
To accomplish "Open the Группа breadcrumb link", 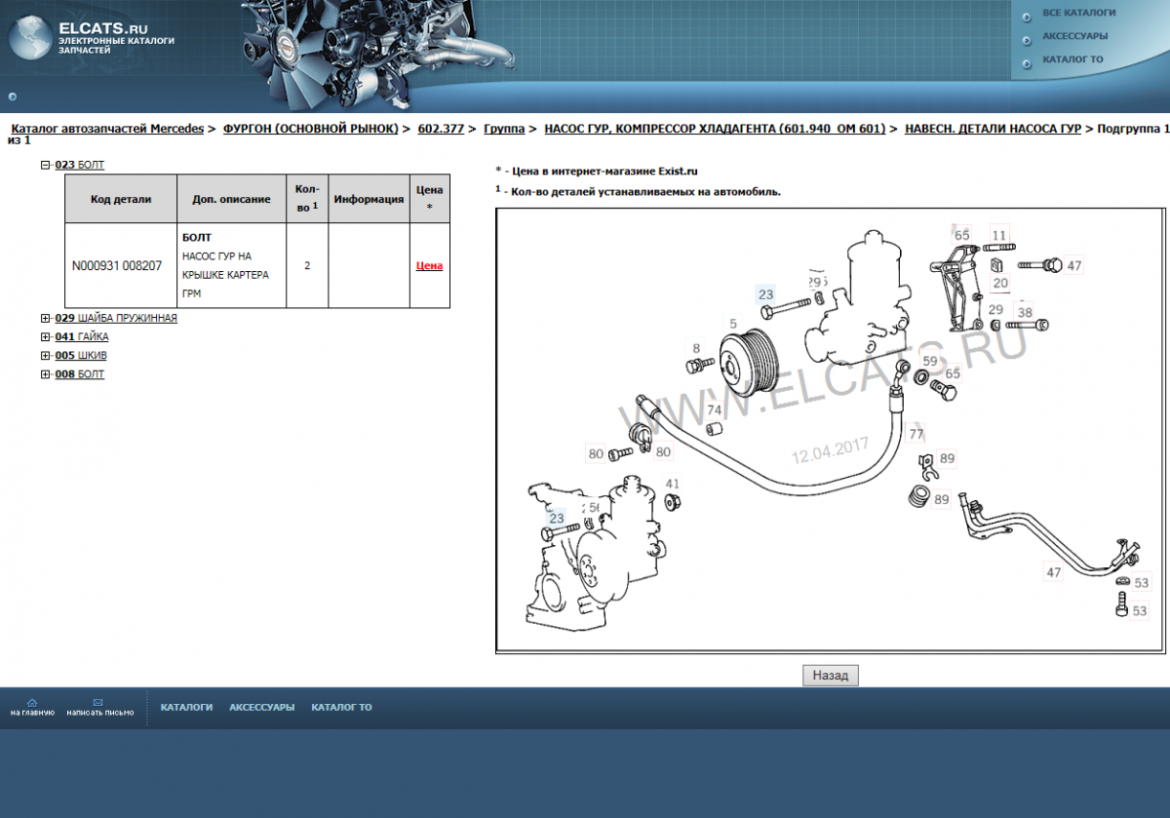I will pos(504,129).
